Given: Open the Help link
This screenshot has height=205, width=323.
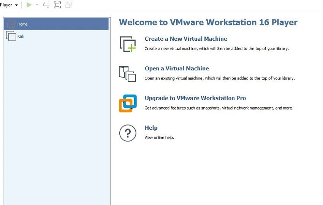Looking at the screenshot, I should coord(151,128).
